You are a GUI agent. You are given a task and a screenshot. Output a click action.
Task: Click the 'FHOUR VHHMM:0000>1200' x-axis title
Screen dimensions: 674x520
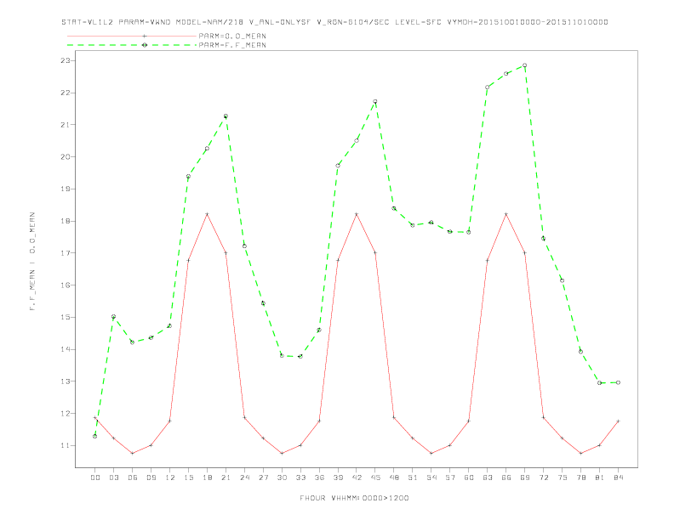coord(354,498)
